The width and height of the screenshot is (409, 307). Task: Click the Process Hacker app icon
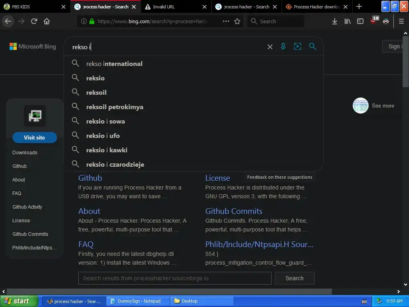35,116
